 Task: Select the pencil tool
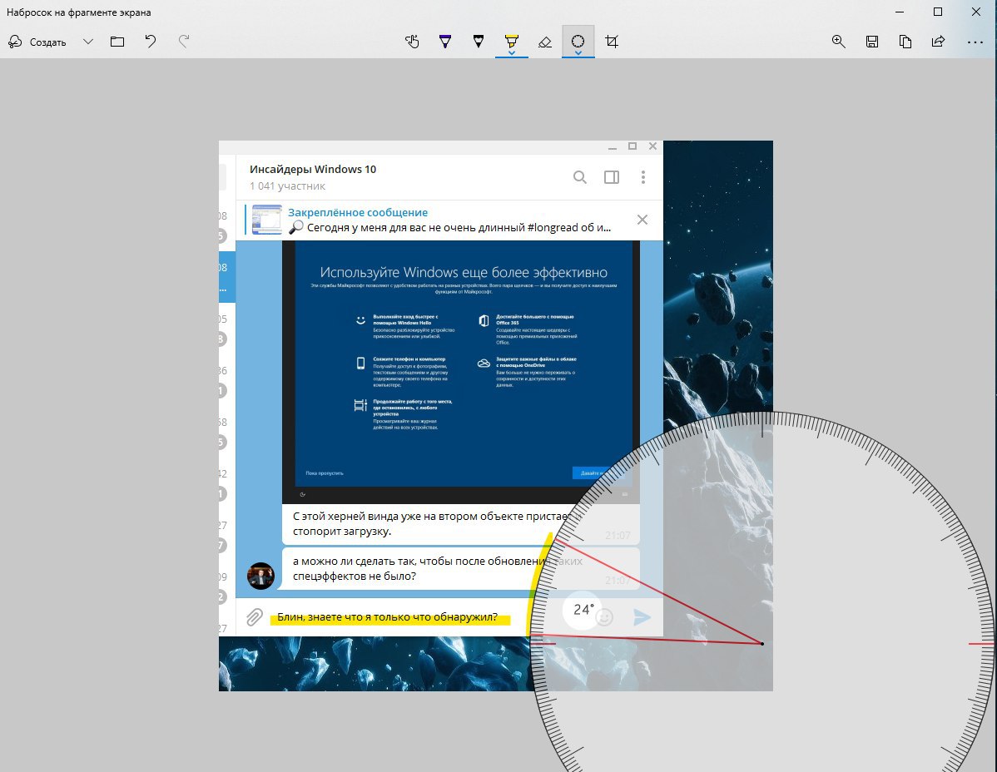click(479, 42)
